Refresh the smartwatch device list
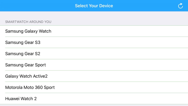188x106 pixels. (x=180, y=6)
